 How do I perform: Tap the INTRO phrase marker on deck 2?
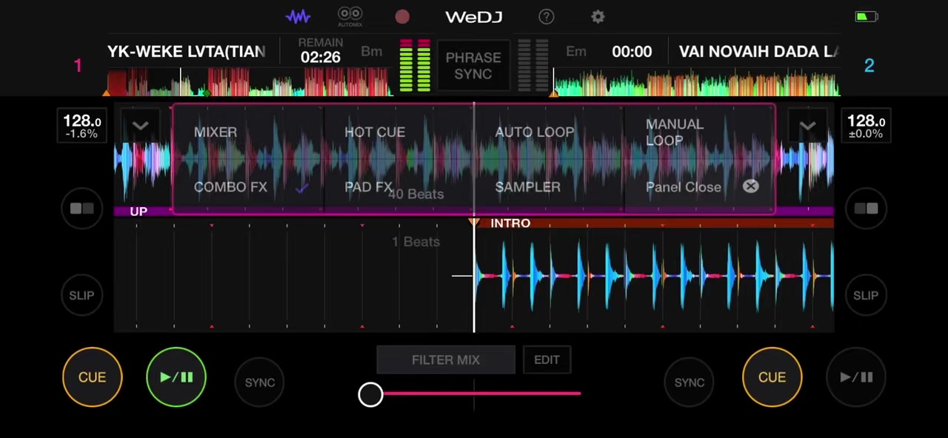pyautogui.click(x=510, y=223)
